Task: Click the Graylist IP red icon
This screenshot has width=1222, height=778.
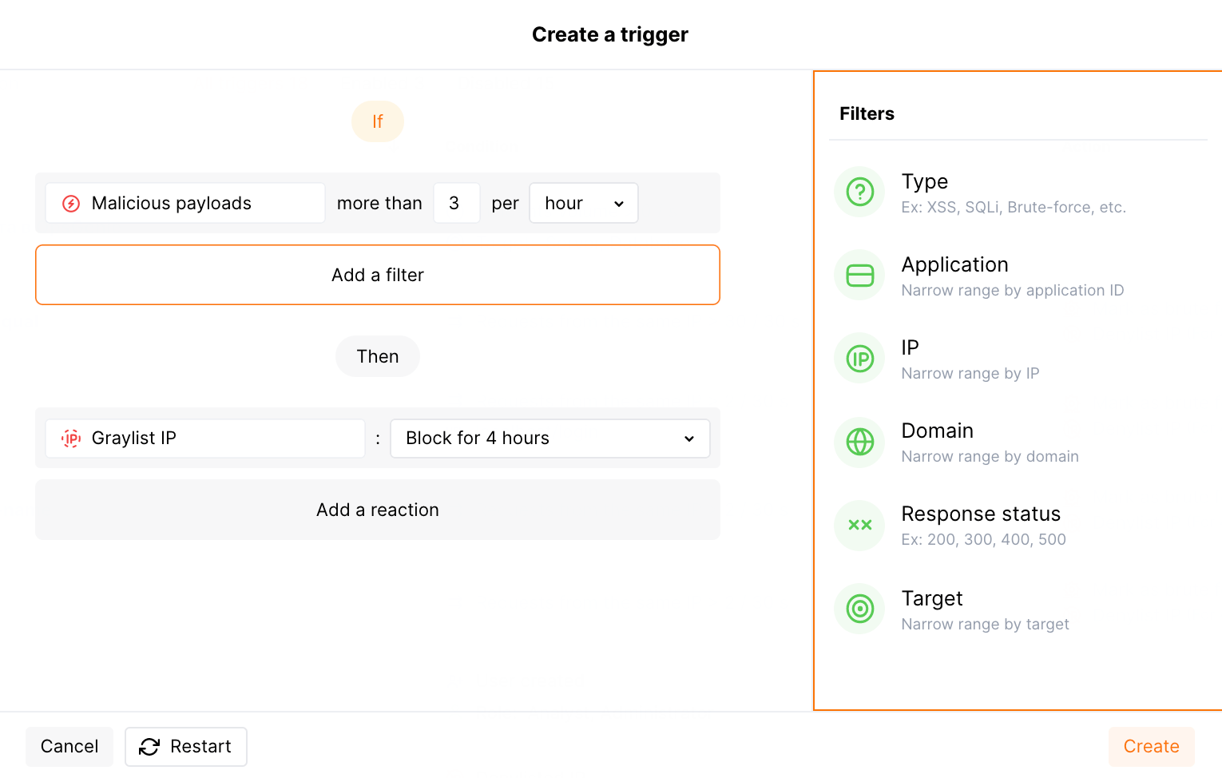Action: point(71,439)
